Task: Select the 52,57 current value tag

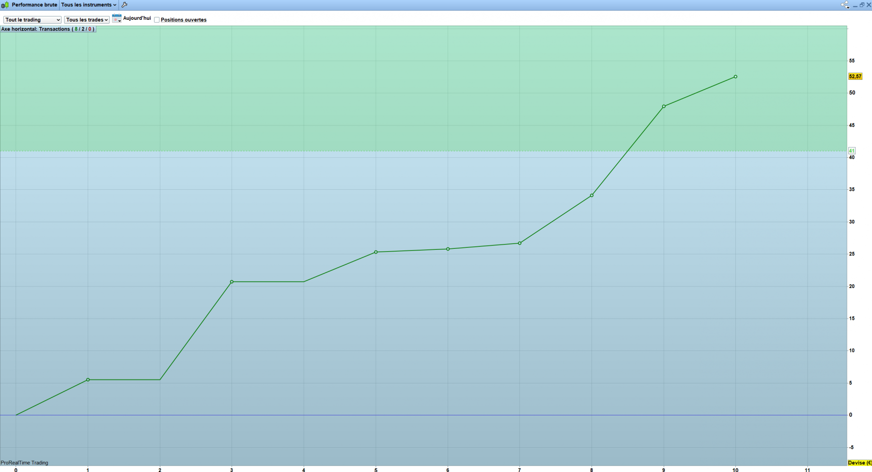Action: 855,76
